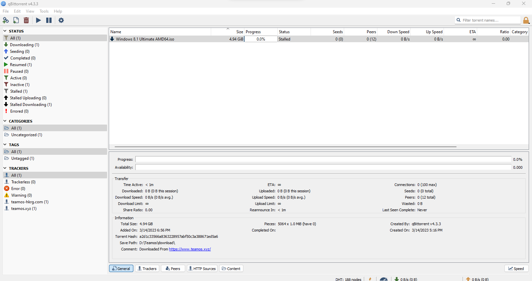Image resolution: width=532 pixels, height=281 pixels.
Task: Sort by the Down Speed column header
Action: point(394,32)
